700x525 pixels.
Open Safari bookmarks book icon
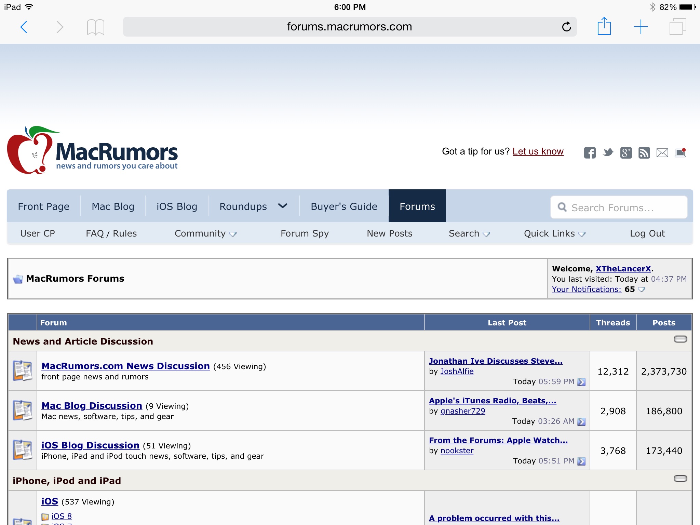[x=95, y=27]
